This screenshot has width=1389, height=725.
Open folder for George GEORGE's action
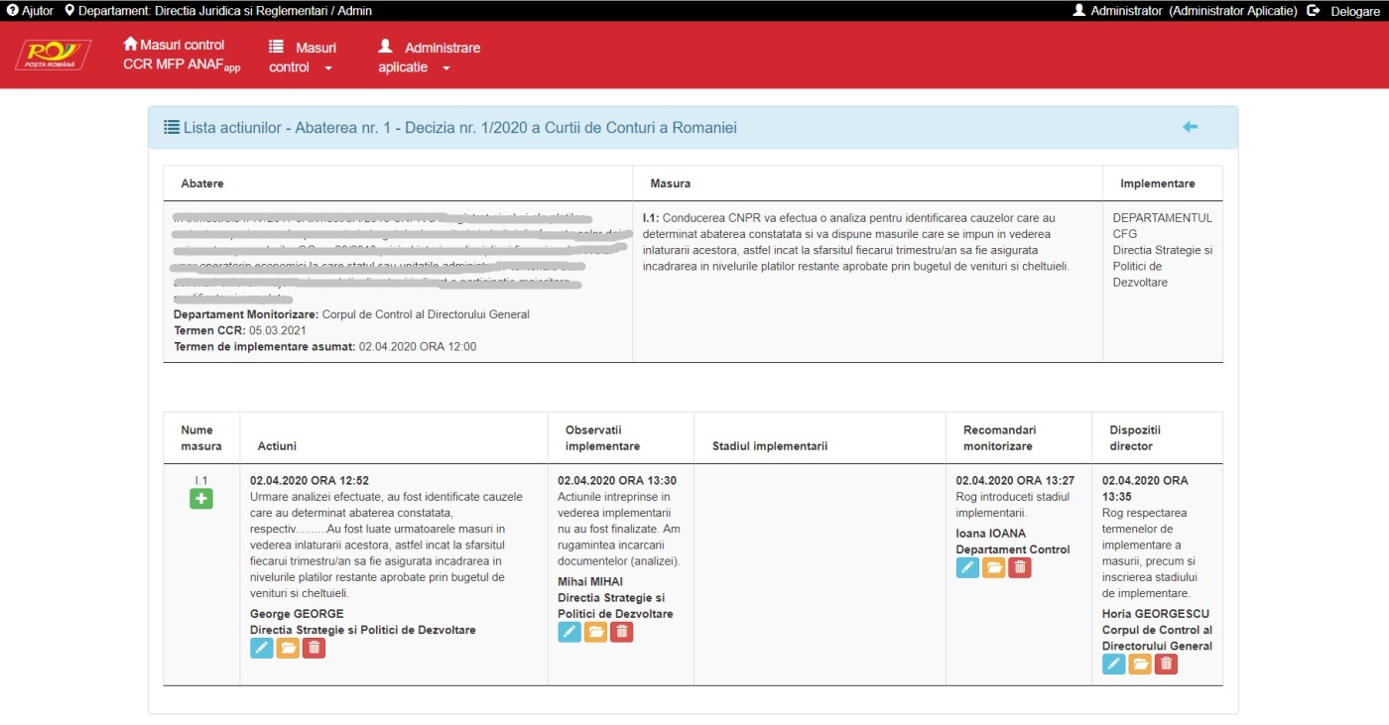coord(288,648)
